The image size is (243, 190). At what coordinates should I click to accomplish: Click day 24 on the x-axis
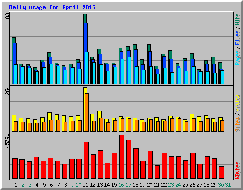(178, 185)
